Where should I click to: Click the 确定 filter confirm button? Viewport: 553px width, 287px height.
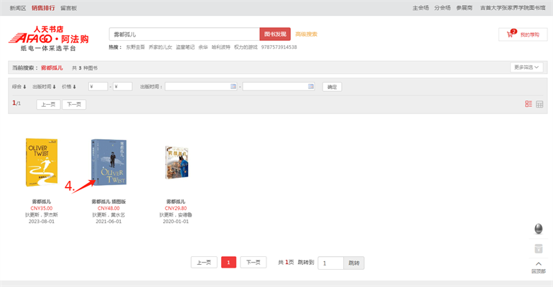[x=331, y=87]
